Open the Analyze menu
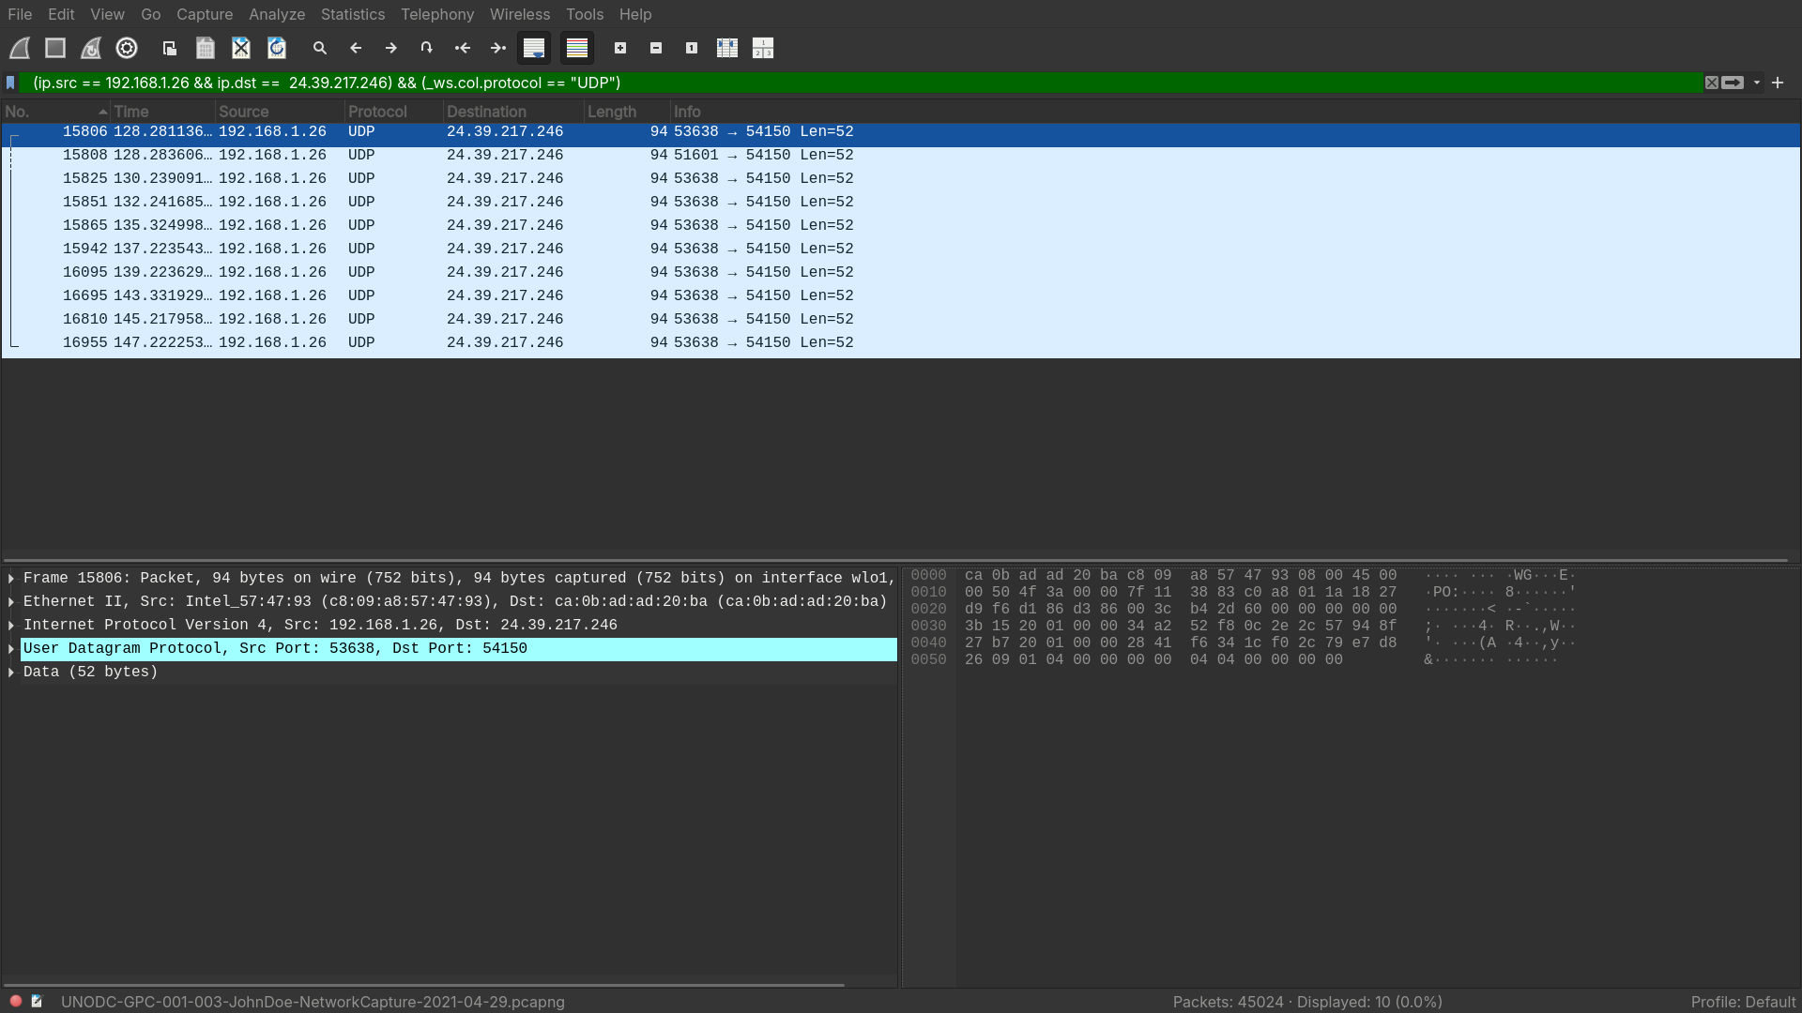The image size is (1802, 1013). point(276,14)
